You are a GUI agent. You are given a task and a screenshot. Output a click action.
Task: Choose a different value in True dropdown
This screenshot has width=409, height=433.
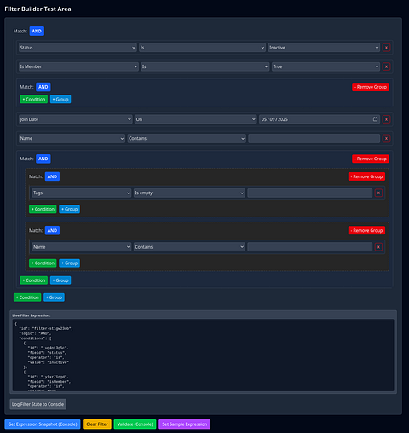tap(325, 66)
